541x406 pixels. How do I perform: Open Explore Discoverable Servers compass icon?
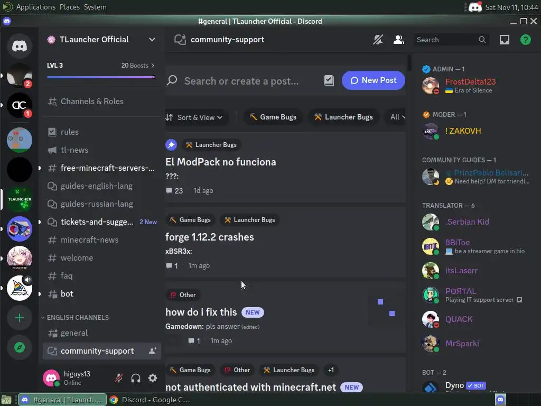pos(20,347)
